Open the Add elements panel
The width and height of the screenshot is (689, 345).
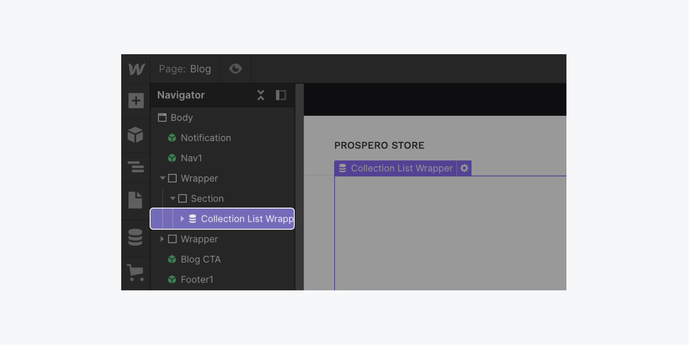(x=136, y=101)
